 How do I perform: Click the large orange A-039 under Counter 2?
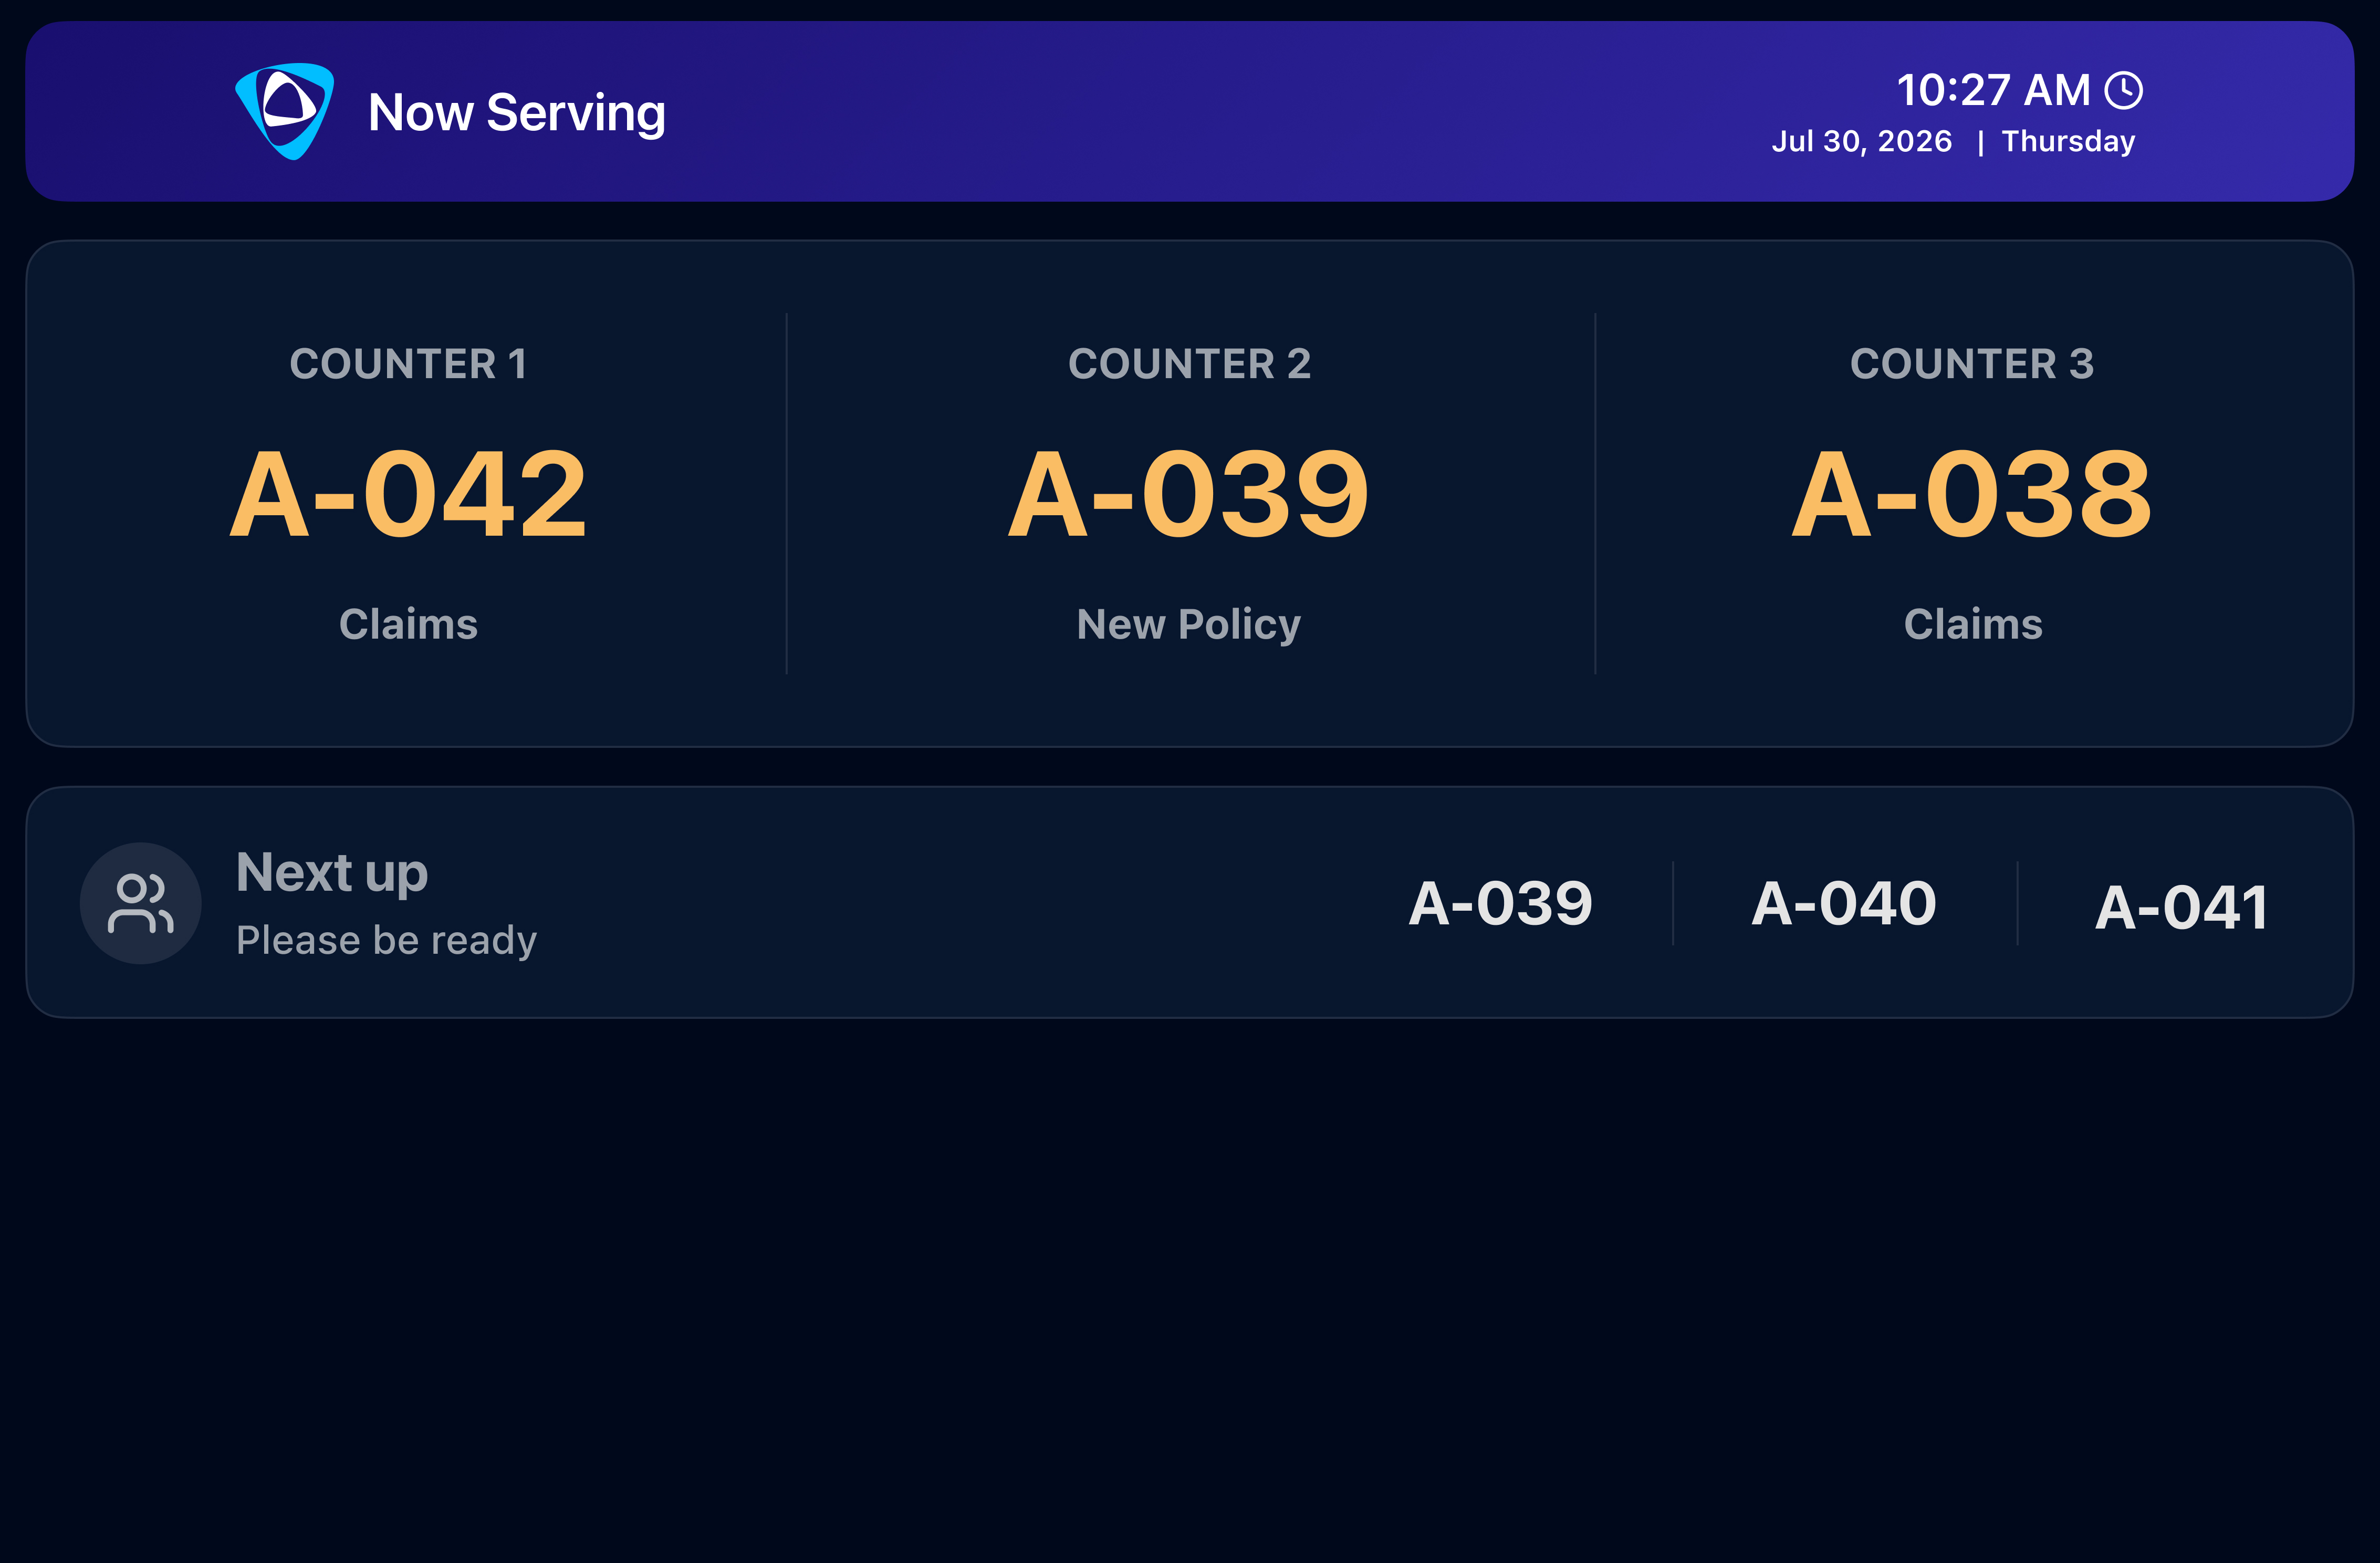[1189, 494]
